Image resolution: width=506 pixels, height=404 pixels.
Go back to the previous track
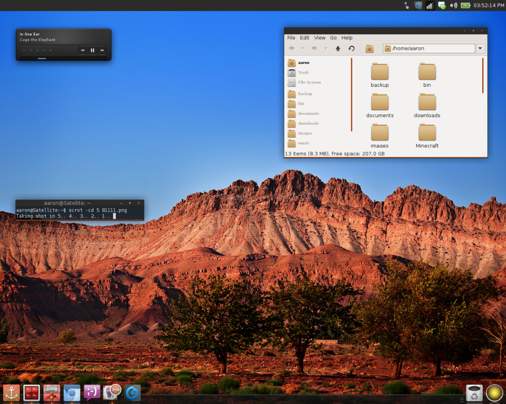(x=83, y=50)
